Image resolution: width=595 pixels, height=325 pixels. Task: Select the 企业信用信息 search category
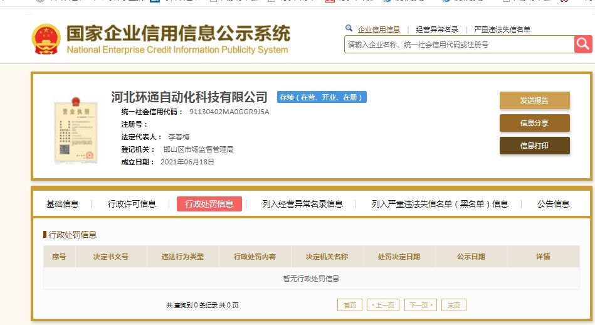379,29
